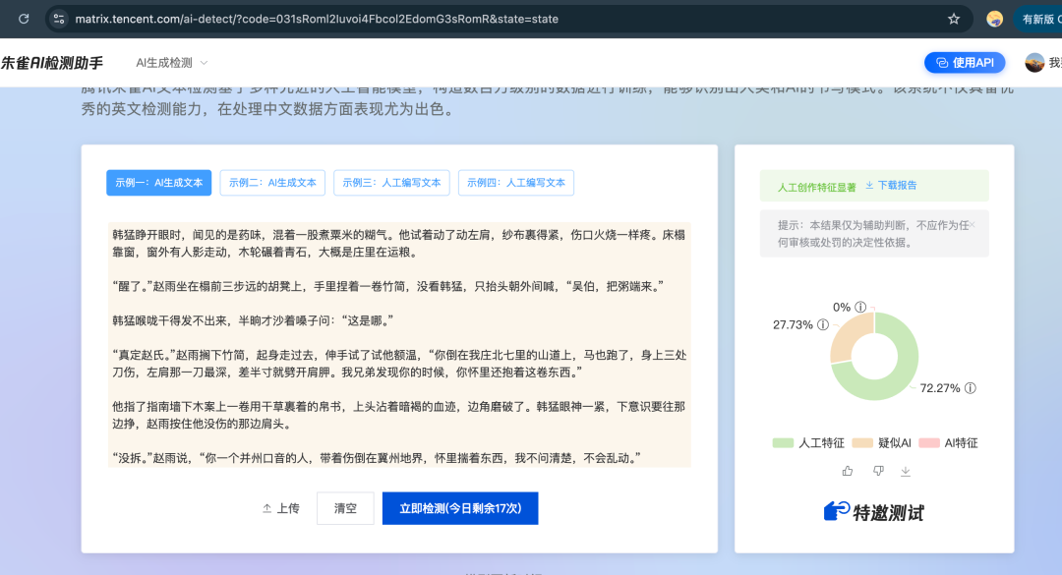This screenshot has width=1062, height=575.
Task: Open site information icon in address bar
Action: pos(59,19)
